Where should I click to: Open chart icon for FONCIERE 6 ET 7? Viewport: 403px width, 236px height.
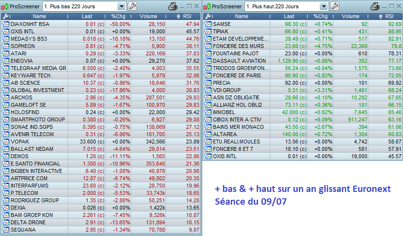coord(208,149)
